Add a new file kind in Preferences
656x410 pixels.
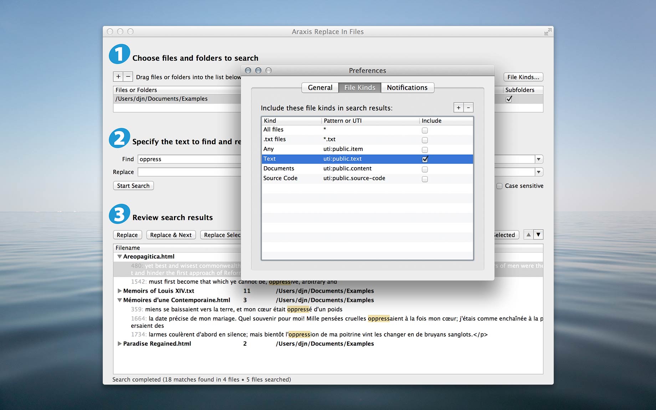[458, 107]
